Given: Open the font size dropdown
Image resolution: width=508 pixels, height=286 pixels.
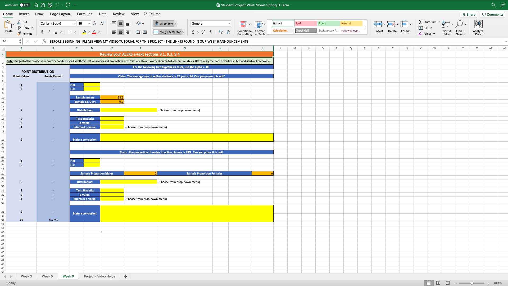Looking at the screenshot, I should (x=89, y=24).
